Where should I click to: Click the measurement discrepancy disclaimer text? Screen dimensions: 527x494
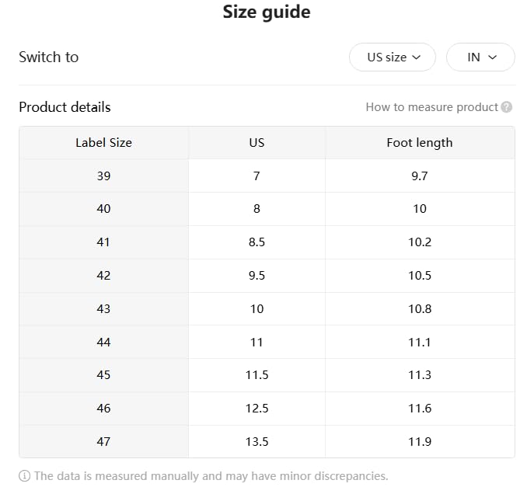[x=210, y=476]
